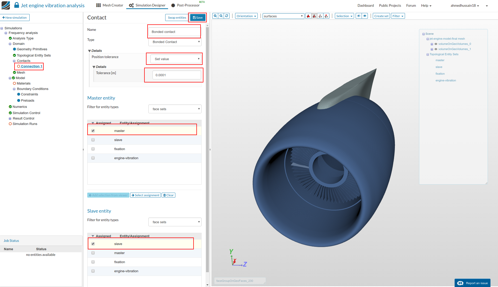Click the Mesh Creator grid icon
Screen dimensions: 498x287
pos(98,5)
